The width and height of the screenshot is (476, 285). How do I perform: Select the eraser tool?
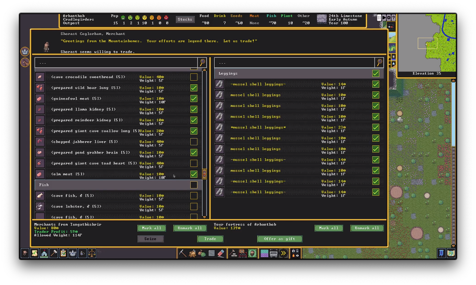(x=221, y=253)
